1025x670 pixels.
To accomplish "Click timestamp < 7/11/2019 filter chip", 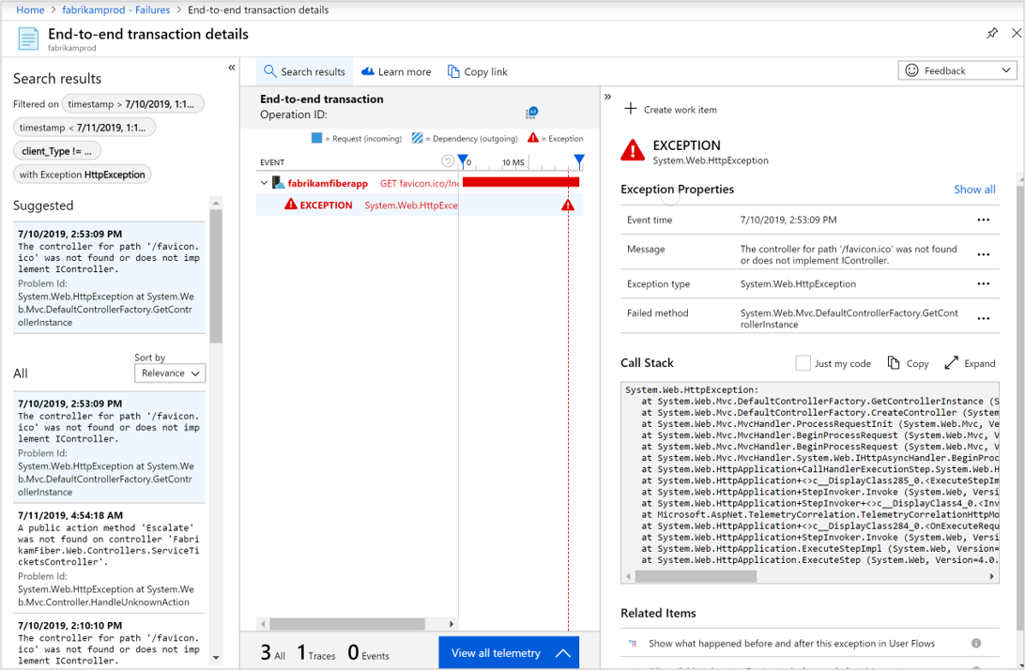I will point(84,128).
